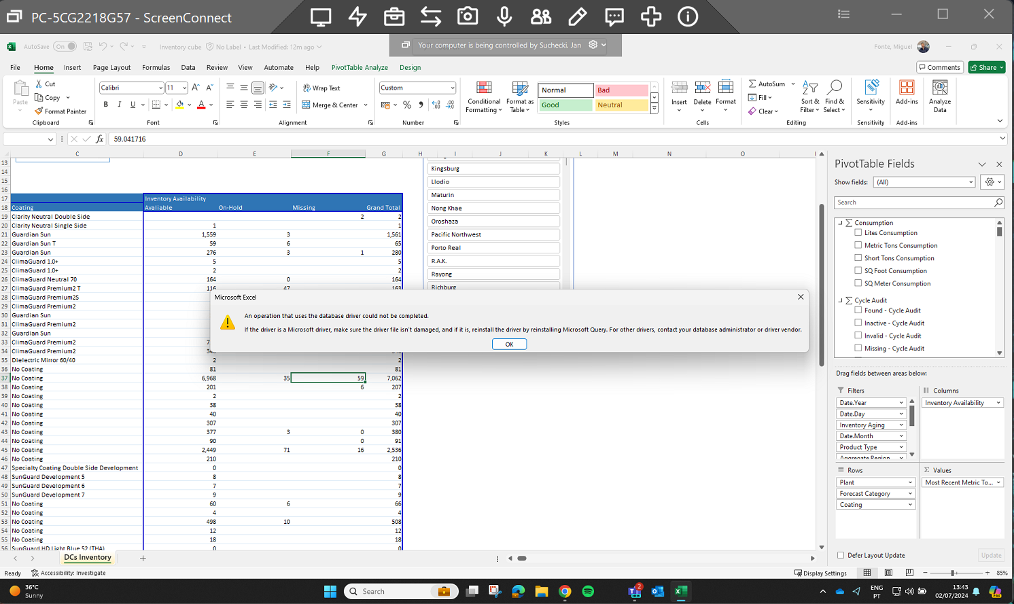Open the Comments button

click(940, 67)
